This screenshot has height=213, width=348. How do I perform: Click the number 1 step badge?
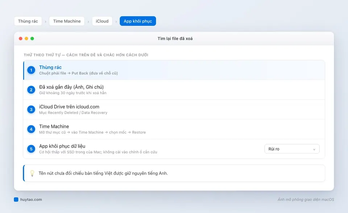pos(31,70)
